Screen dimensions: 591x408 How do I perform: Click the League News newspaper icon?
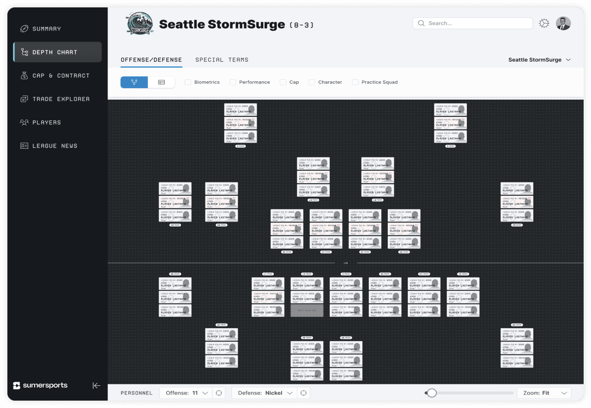pos(24,146)
